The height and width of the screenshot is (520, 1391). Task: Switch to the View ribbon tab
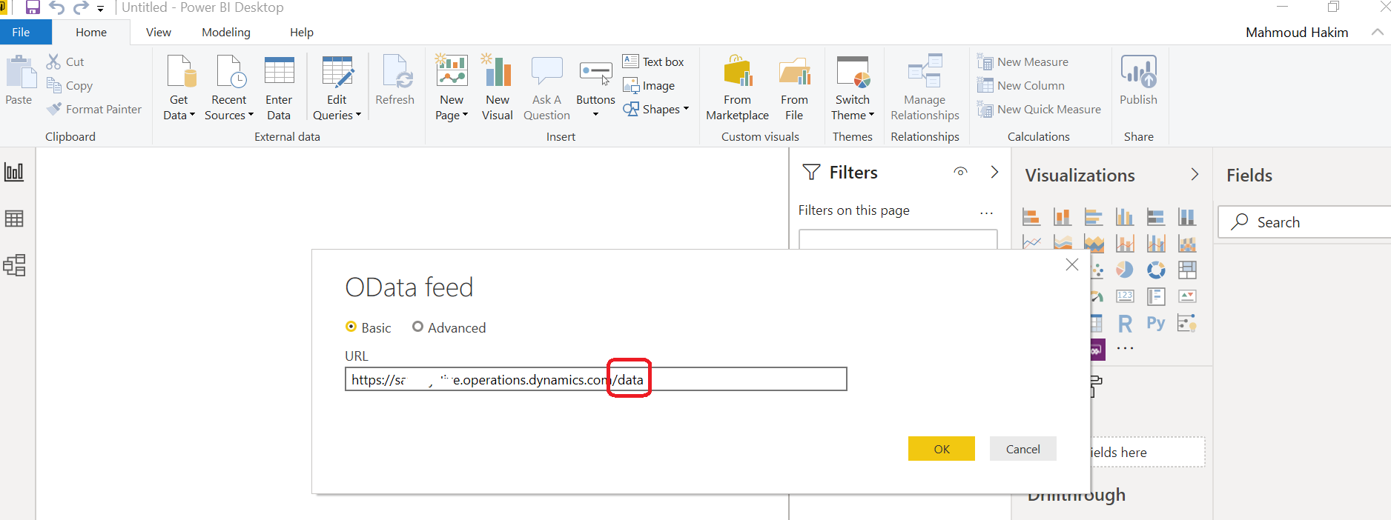(159, 32)
